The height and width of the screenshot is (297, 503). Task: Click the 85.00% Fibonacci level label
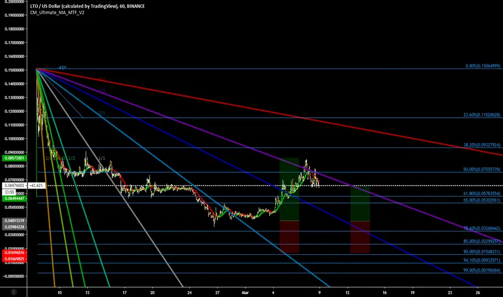coord(481,241)
